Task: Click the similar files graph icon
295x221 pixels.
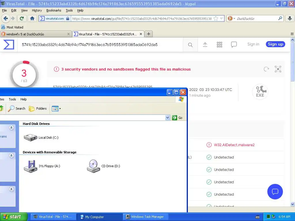Action: pos(278,69)
